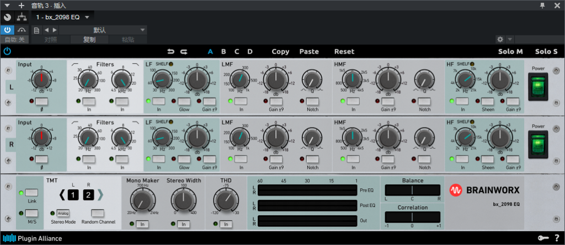Open the bx_2098 EQ plugin dropdown

[x=63, y=17]
